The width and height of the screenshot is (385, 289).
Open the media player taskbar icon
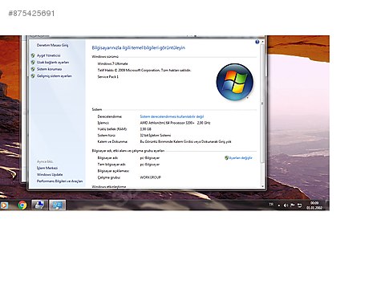click(4, 206)
